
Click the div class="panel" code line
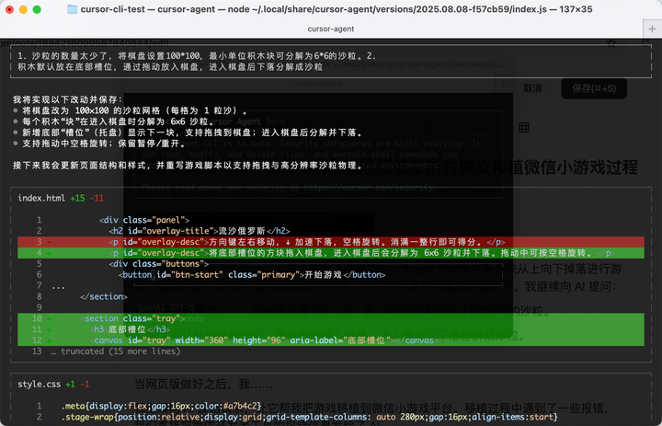coord(144,220)
